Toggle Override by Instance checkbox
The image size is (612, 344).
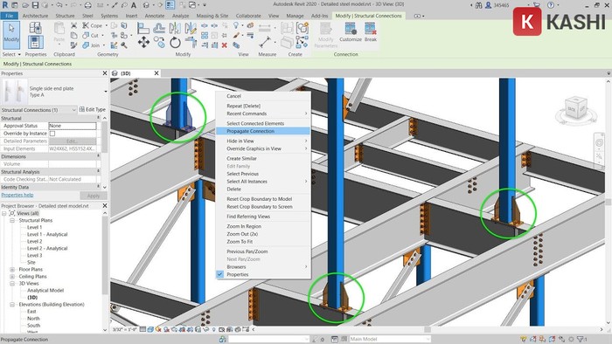(x=52, y=134)
